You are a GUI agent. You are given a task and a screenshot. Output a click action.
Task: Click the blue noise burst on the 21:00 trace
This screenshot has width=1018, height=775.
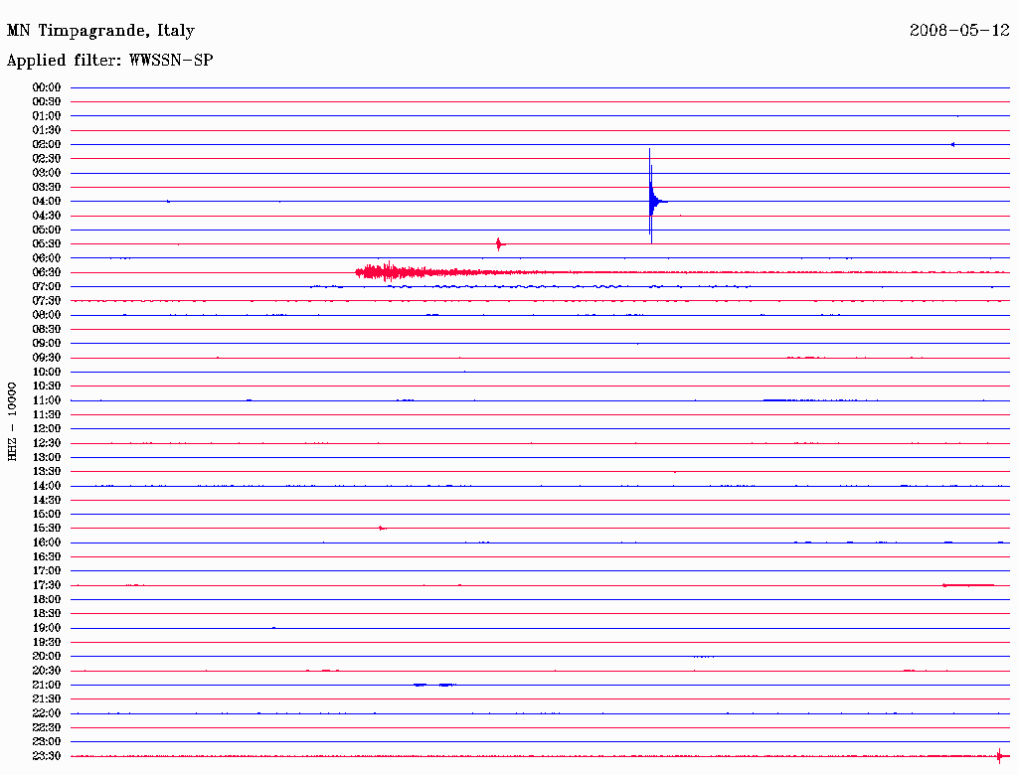pos(435,685)
